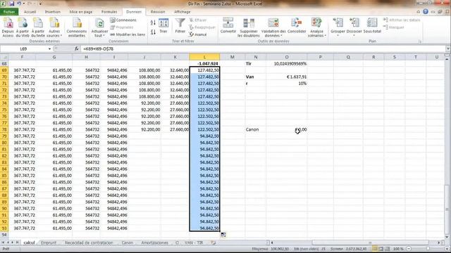Click the insert function fx icon
451x253 pixels.
77,49
